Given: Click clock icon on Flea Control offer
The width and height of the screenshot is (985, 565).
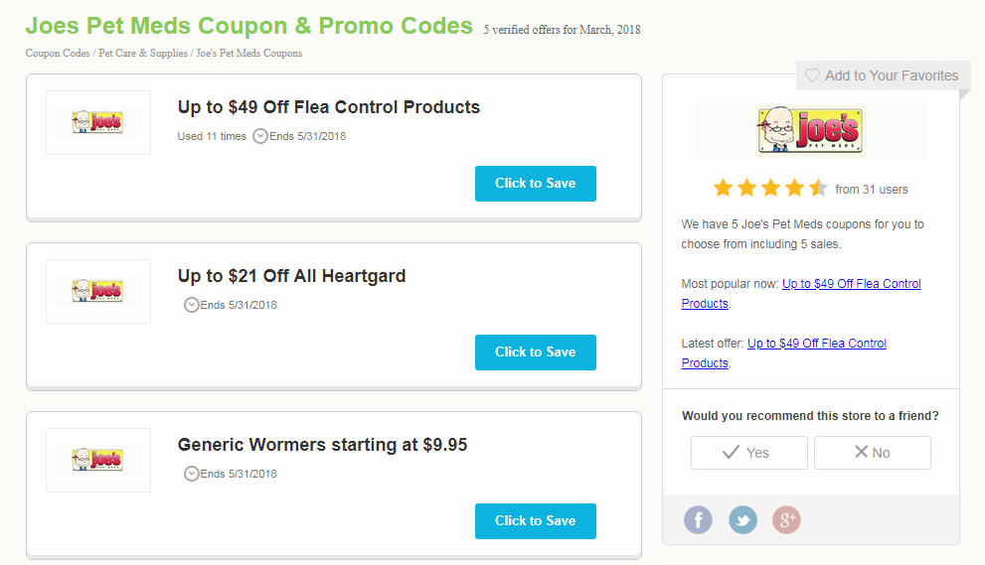Looking at the screenshot, I should [x=260, y=136].
